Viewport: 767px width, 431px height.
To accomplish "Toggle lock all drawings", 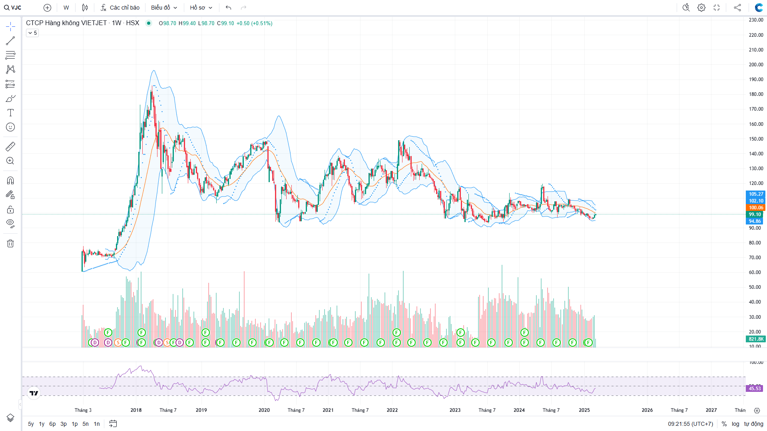I will pos(10,209).
